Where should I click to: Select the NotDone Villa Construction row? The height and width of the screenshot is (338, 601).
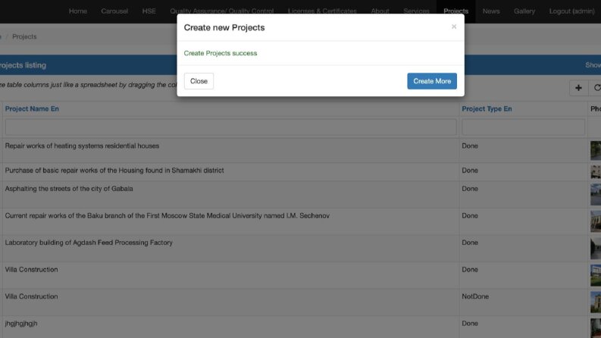click(x=300, y=302)
